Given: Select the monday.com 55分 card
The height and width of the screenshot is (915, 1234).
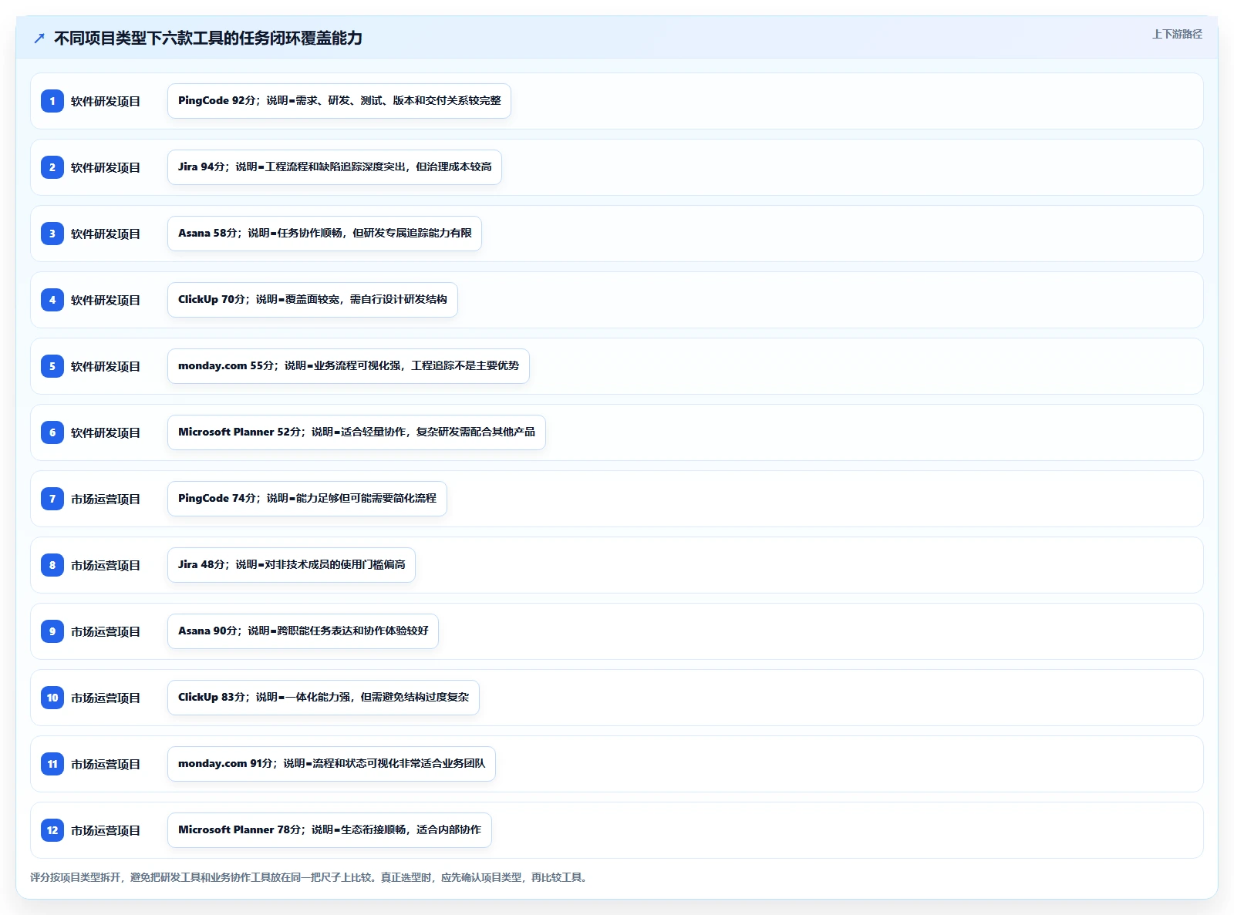Looking at the screenshot, I should pos(349,366).
